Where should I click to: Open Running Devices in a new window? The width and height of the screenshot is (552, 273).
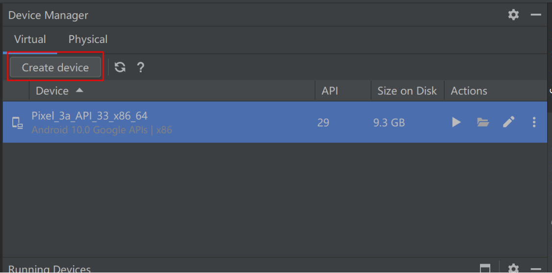pyautogui.click(x=485, y=269)
